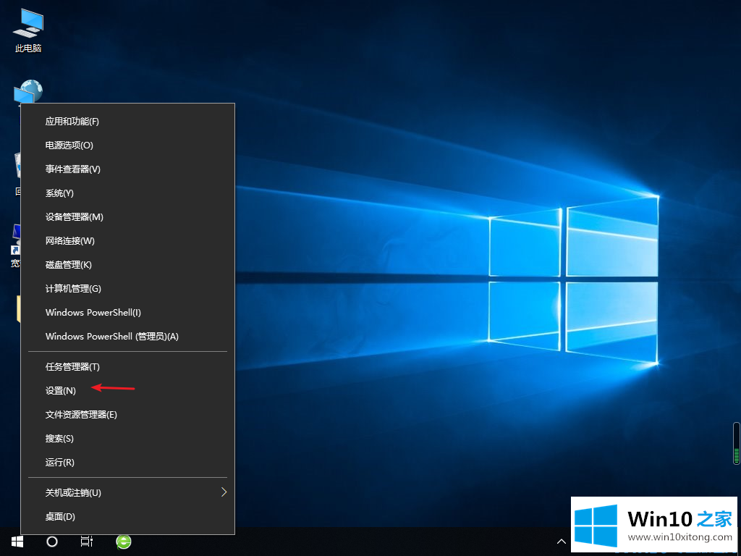Select 运行(R) in the menu

pyautogui.click(x=127, y=463)
